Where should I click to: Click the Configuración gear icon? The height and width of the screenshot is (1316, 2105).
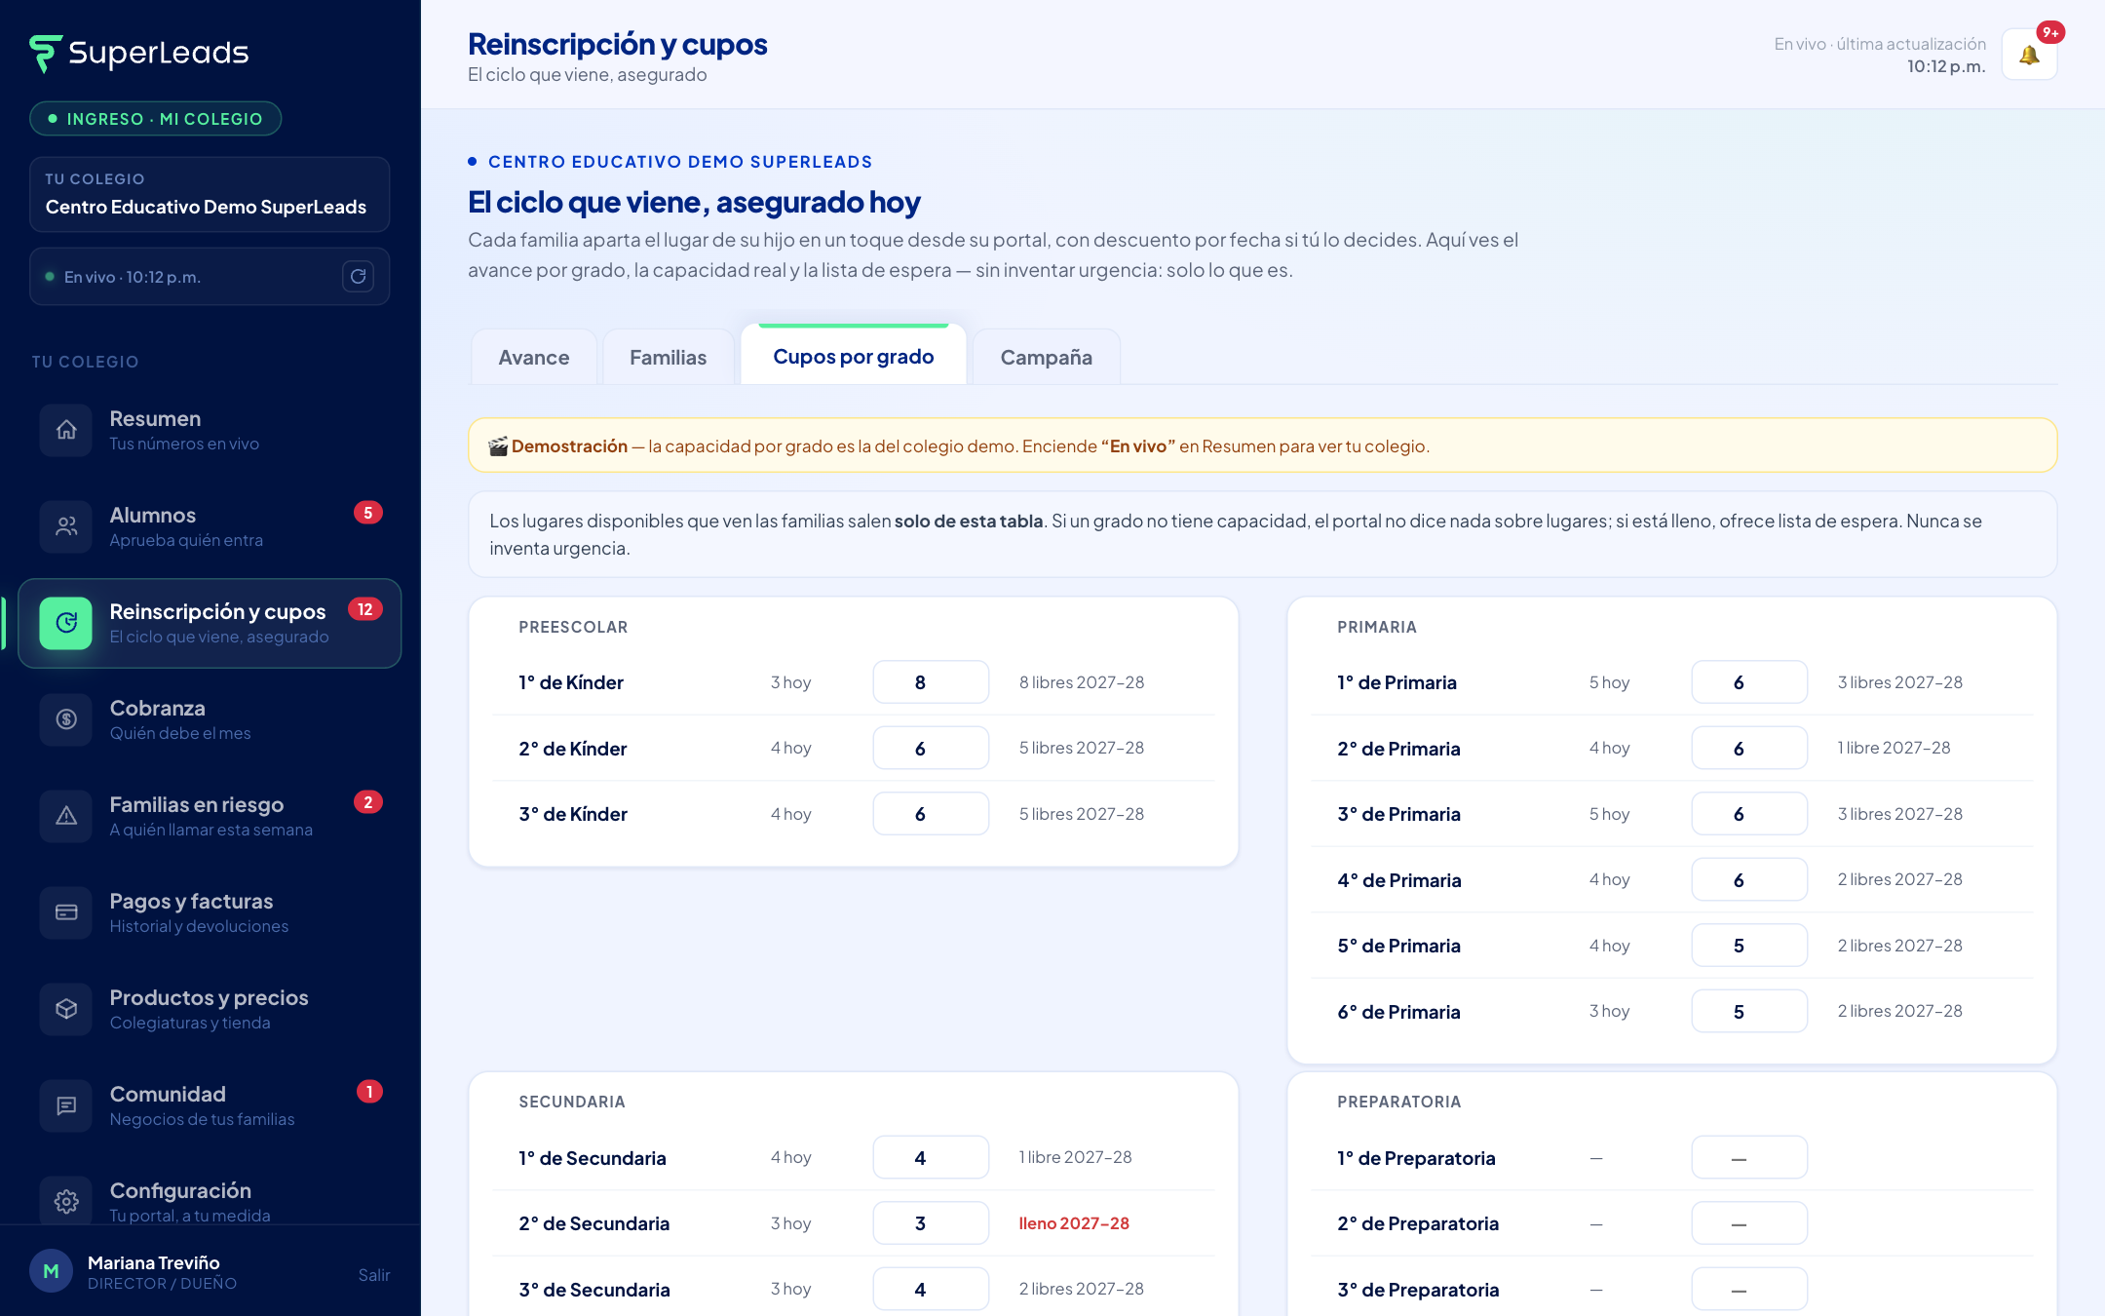(x=66, y=1201)
